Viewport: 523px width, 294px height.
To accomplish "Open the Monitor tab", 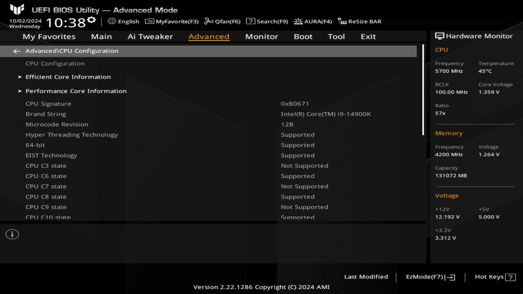I will tap(261, 36).
